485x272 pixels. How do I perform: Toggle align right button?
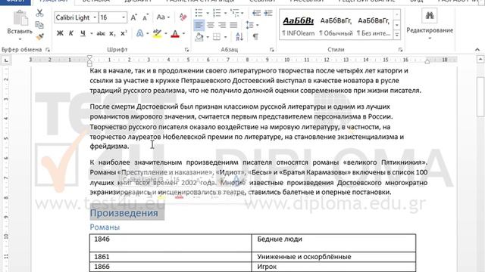[x=222, y=25]
